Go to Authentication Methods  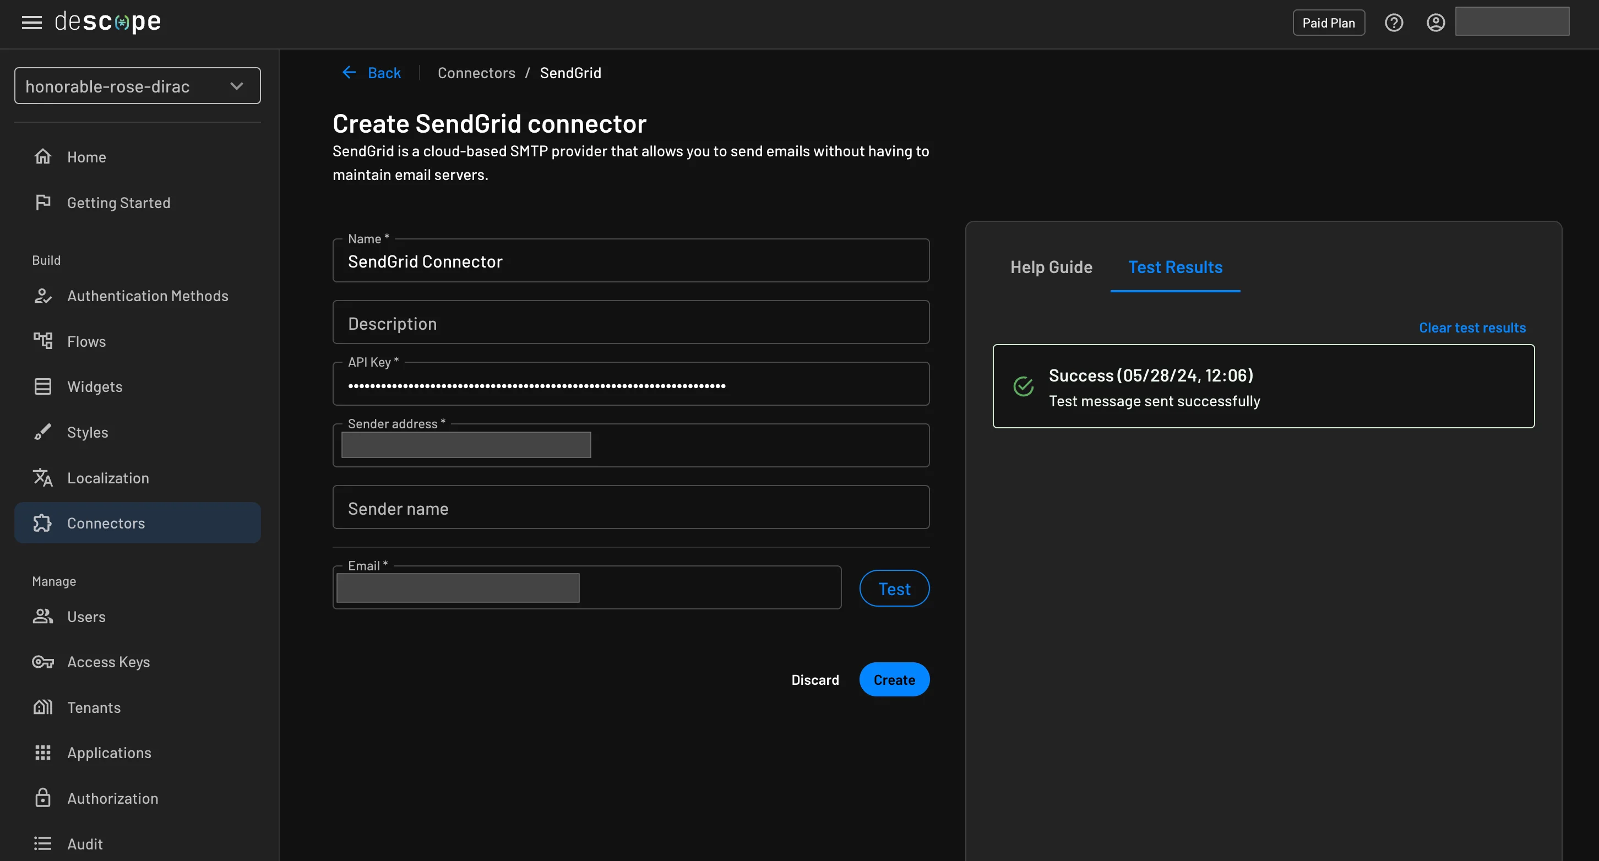point(137,296)
